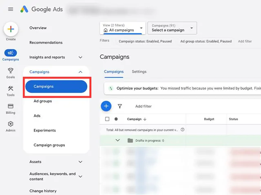Open Admin gear icon in sidebar
Image resolution: width=261 pixels, height=195 pixels.
11,124
